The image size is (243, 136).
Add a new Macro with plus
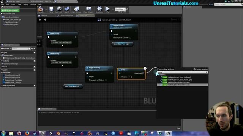[x=35, y=66]
